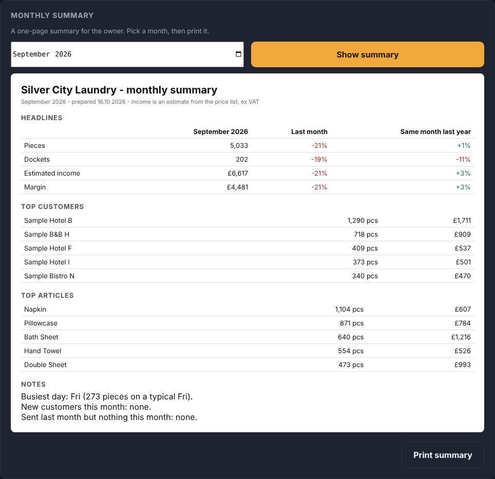
Task: Click the Dockets -19% change value
Action: pyautogui.click(x=319, y=159)
